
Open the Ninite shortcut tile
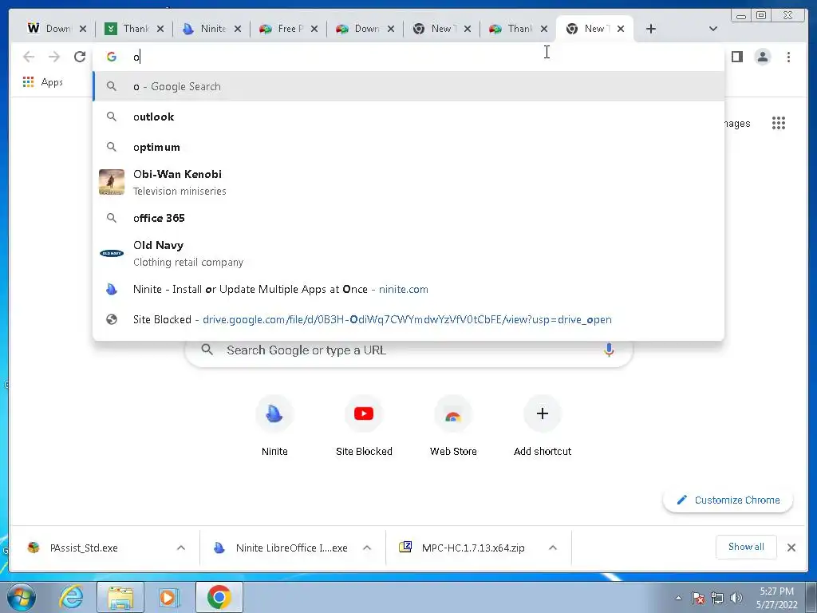tap(274, 425)
